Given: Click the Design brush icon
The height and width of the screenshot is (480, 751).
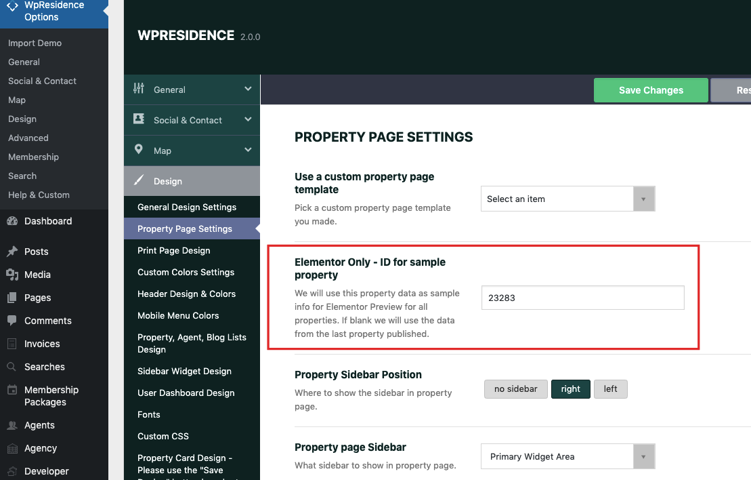Looking at the screenshot, I should click(x=138, y=180).
